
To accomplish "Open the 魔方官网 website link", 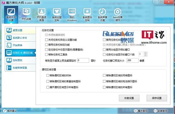I will tap(141, 111).
